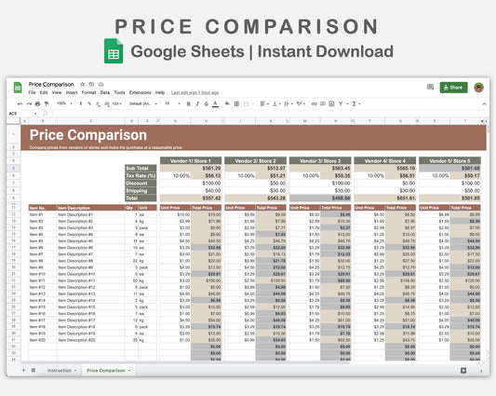Add a new sheet with plus icon
This screenshot has width=496, height=396.
[x=23, y=370]
